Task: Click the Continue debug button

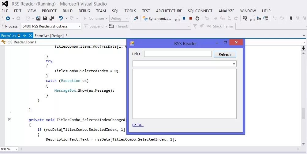Action: coord(94,18)
